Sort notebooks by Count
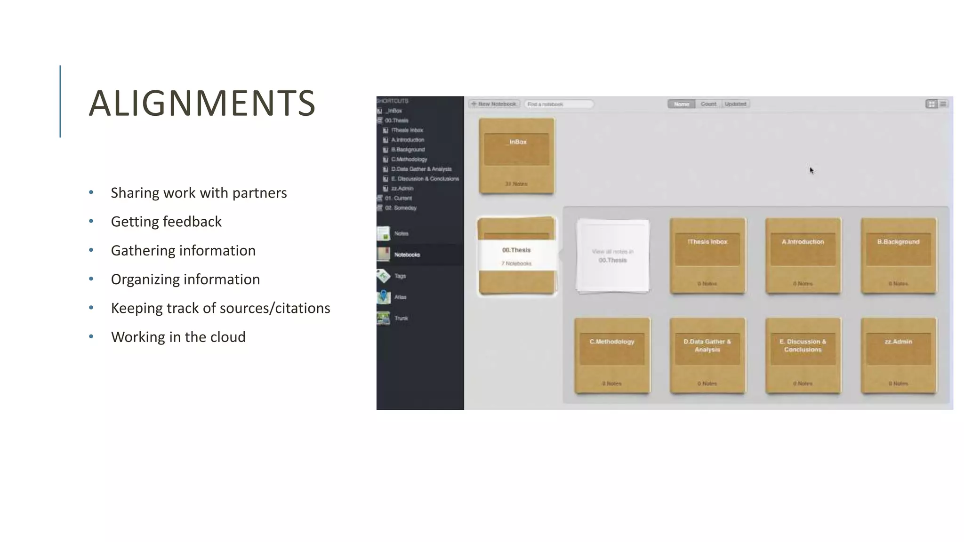 (x=708, y=104)
